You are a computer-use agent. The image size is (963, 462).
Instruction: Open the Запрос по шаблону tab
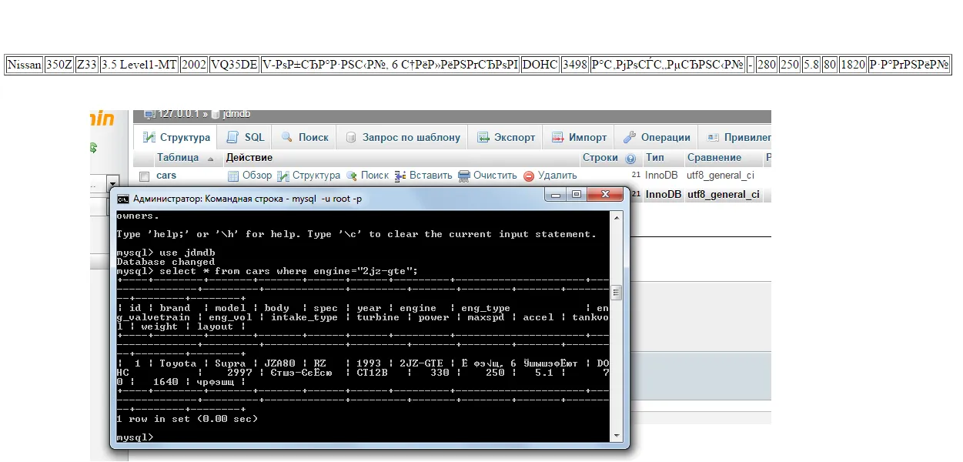click(x=403, y=138)
